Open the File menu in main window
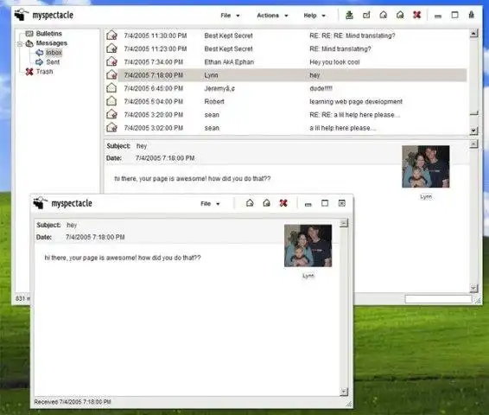 (x=230, y=16)
